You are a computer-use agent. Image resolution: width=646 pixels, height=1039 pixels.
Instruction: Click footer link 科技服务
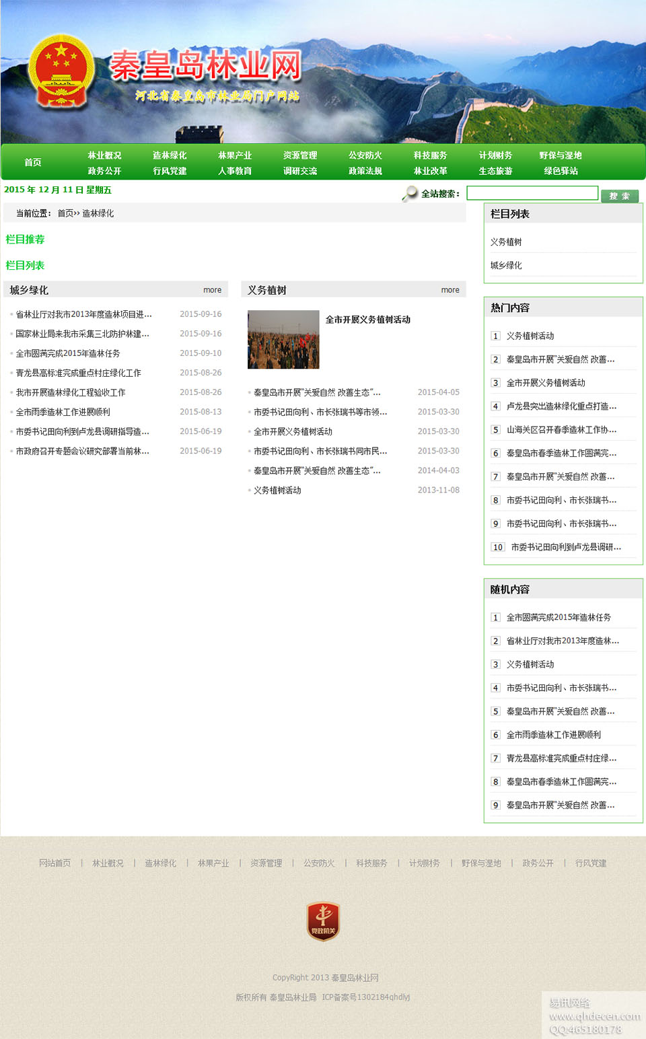371,863
